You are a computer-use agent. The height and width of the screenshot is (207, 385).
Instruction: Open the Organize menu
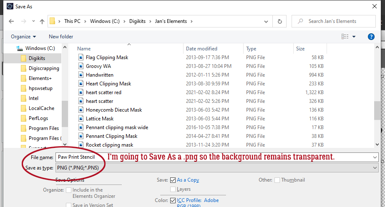23,37
